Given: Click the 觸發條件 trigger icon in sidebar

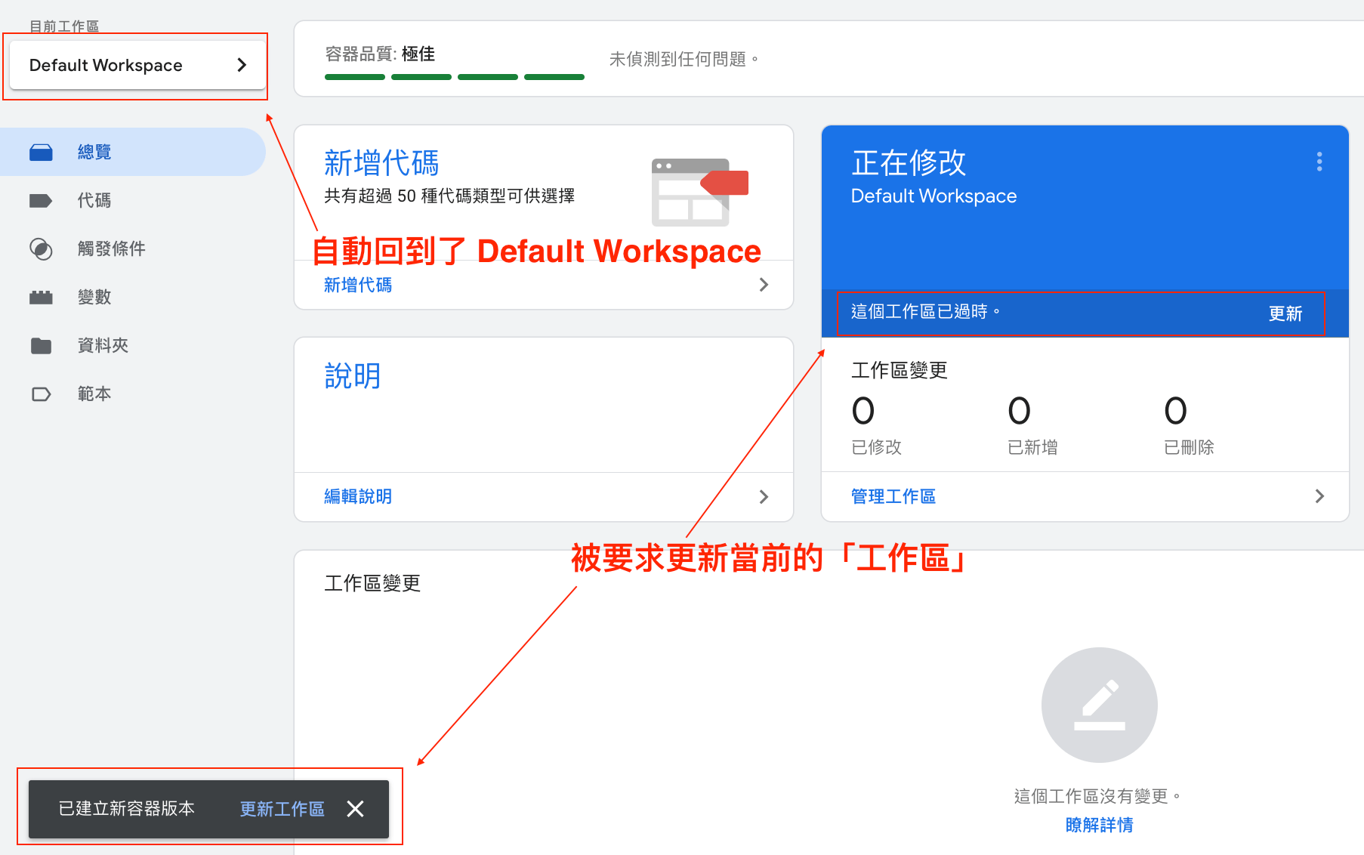Looking at the screenshot, I should 41,249.
